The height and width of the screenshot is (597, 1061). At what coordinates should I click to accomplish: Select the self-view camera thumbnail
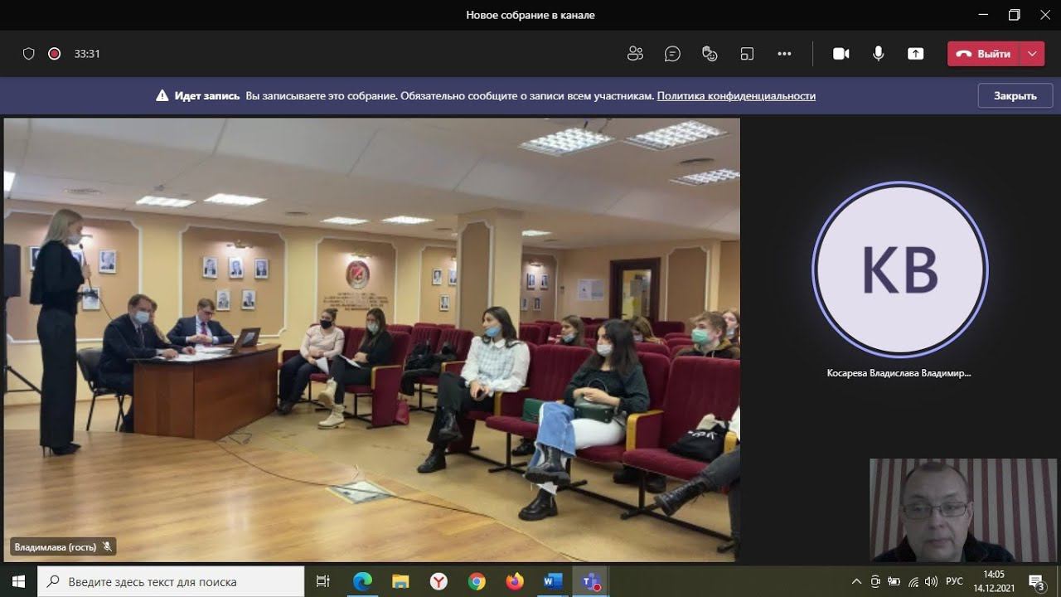pyautogui.click(x=963, y=511)
